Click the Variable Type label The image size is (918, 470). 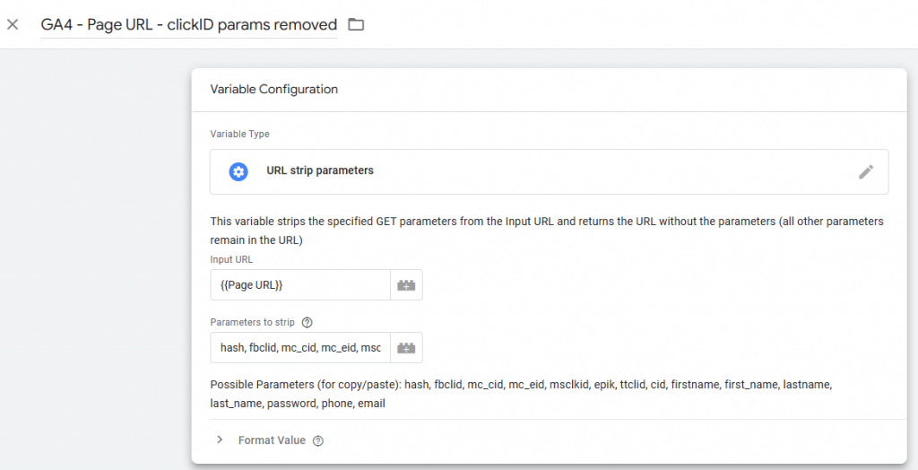click(239, 135)
